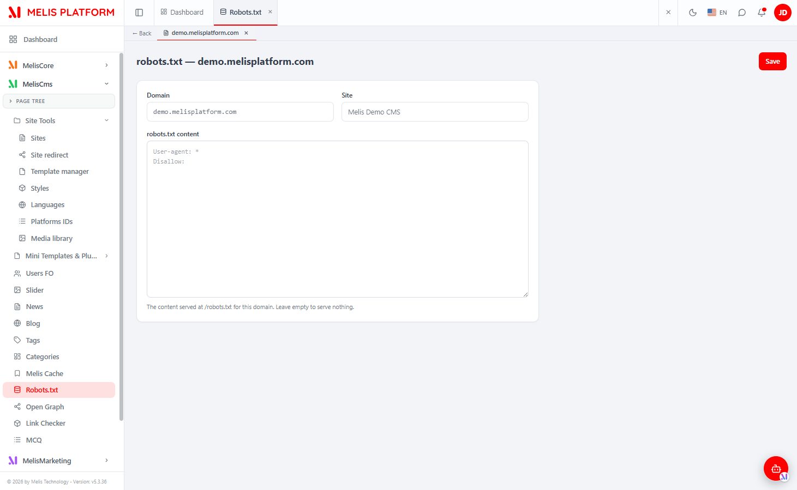
Task: Go back with the Back link
Action: click(x=142, y=33)
